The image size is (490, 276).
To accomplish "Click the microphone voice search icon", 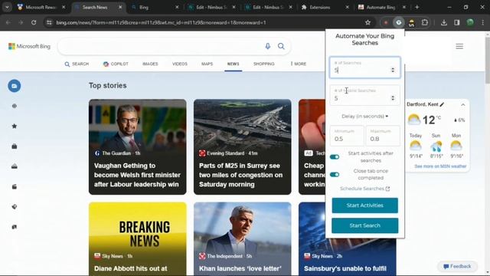I will (267, 46).
